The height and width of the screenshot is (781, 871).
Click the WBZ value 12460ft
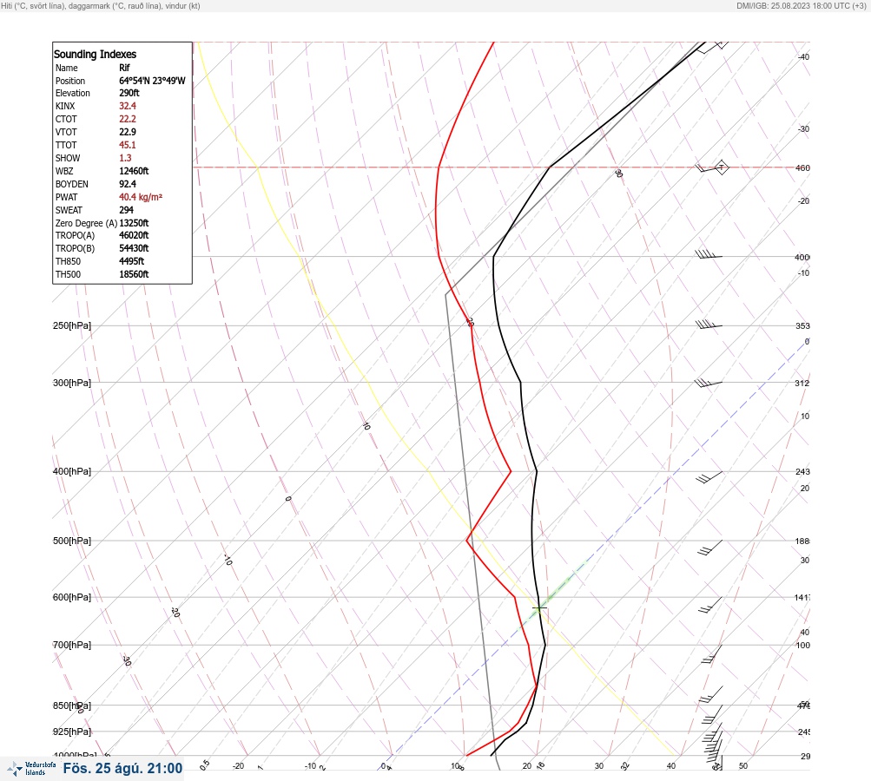[x=134, y=171]
